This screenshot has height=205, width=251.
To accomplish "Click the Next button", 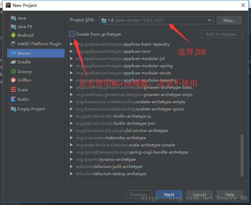I will pyautogui.click(x=169, y=195).
